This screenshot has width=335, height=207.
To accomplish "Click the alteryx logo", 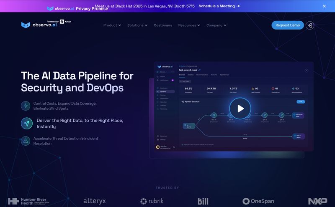I will tap(95, 201).
